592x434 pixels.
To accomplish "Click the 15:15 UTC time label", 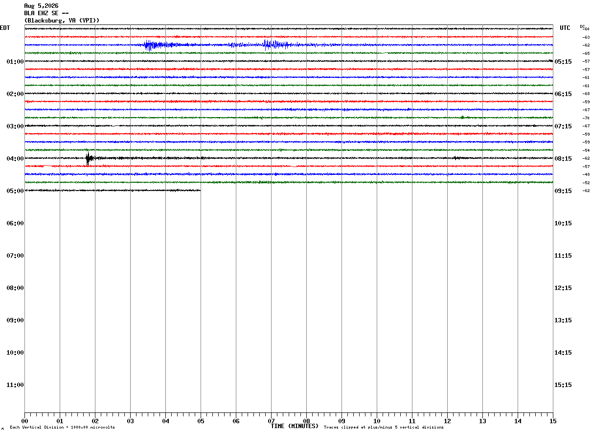I will [563, 385].
